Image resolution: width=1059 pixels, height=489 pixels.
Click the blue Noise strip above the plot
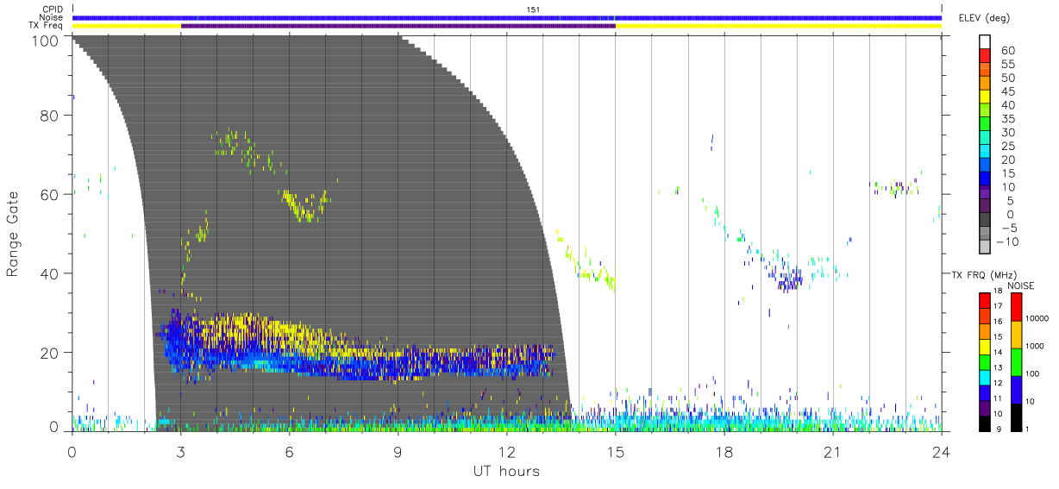(507, 17)
